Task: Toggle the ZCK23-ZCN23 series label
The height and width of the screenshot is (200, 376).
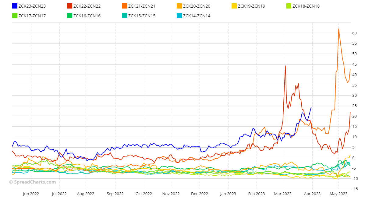Action: point(32,6)
